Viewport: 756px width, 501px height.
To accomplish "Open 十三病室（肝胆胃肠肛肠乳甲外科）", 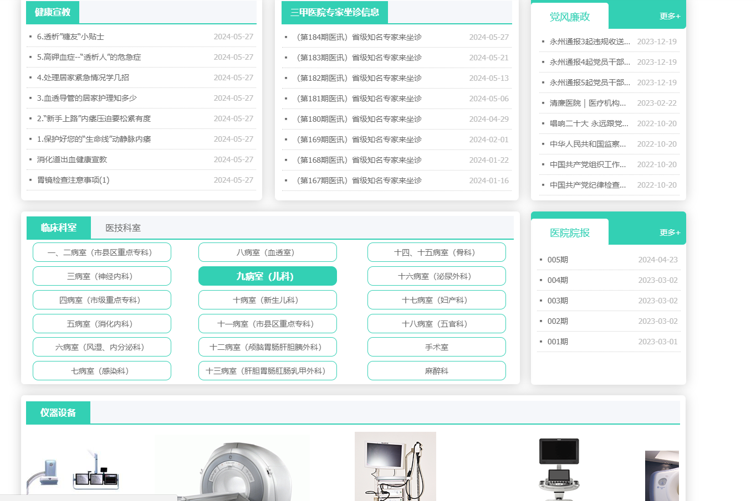I will click(268, 371).
